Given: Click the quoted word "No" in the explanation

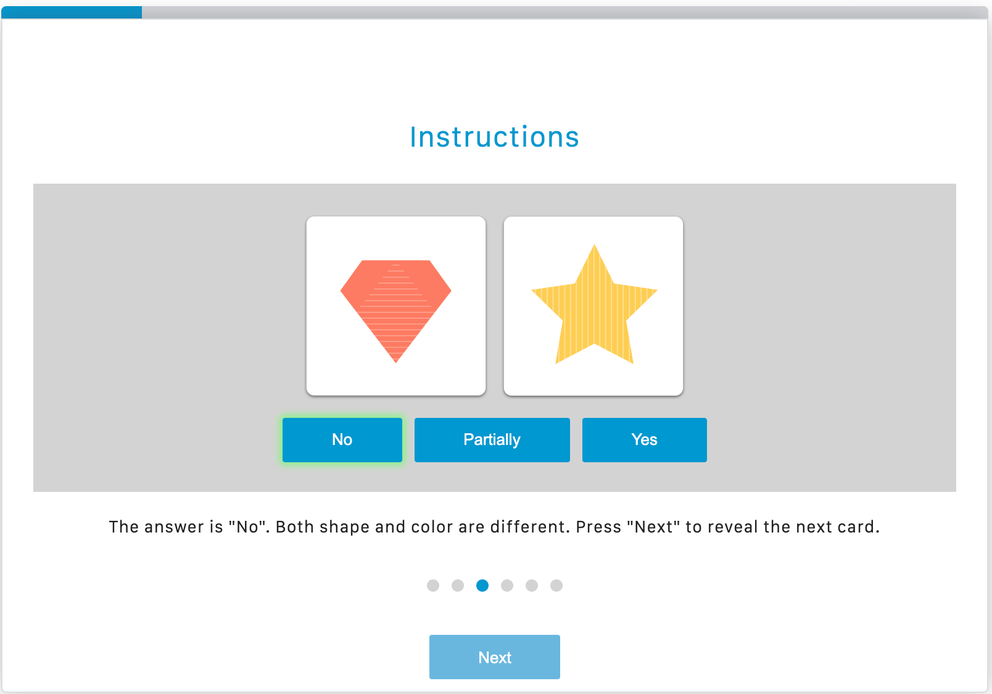Looking at the screenshot, I should tap(247, 527).
